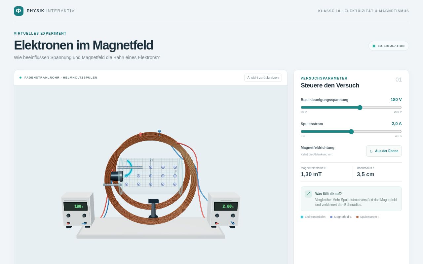Reset the view with 'Ansicht zurücksetzen'
This screenshot has width=423, height=264.
(x=263, y=78)
